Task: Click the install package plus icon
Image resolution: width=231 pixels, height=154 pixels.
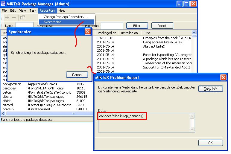Action: click(x=7, y=17)
